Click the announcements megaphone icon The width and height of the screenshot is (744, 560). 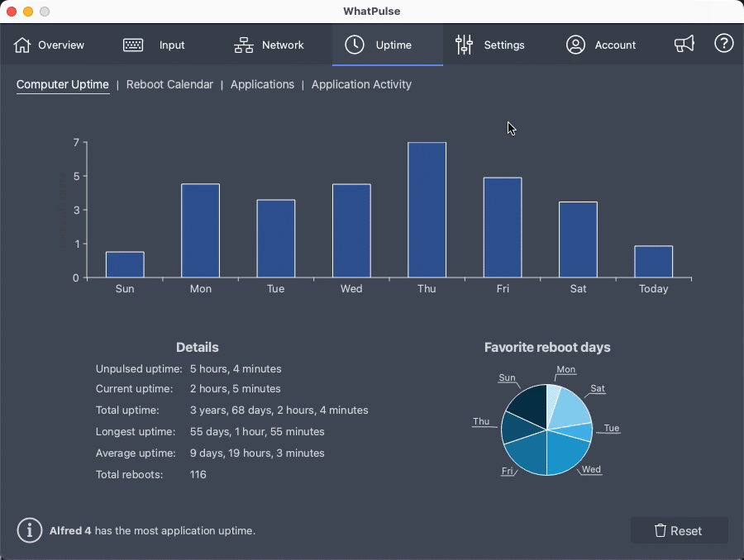click(x=684, y=44)
